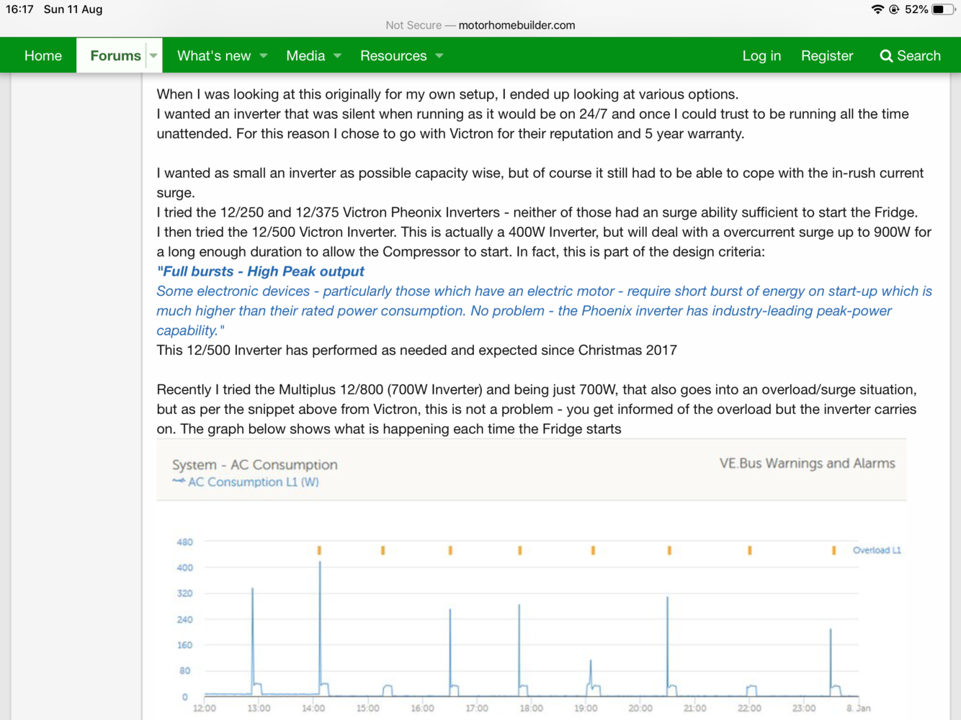Open What's new menu item

click(x=214, y=55)
